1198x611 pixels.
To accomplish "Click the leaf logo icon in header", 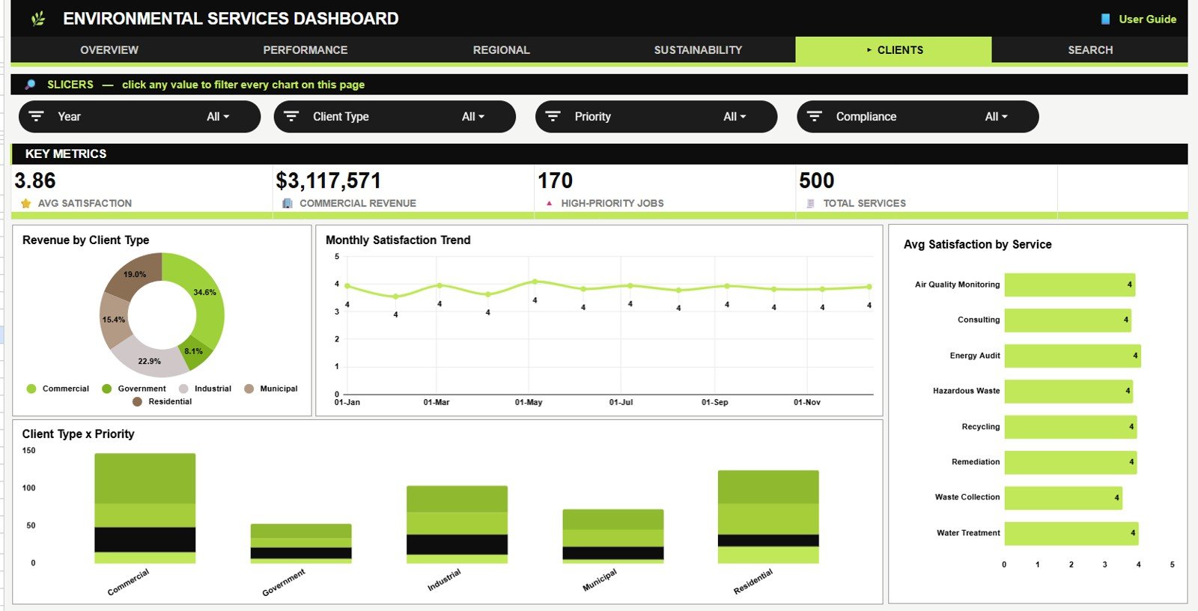I will pyautogui.click(x=38, y=19).
